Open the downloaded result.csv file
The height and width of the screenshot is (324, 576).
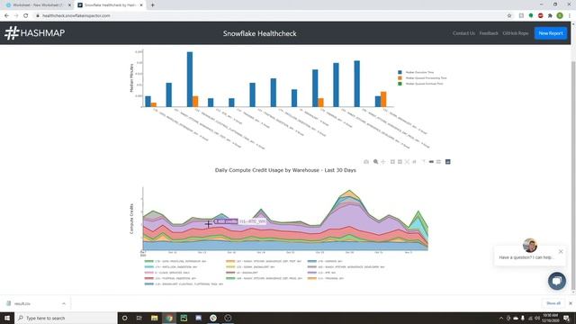tap(22, 304)
